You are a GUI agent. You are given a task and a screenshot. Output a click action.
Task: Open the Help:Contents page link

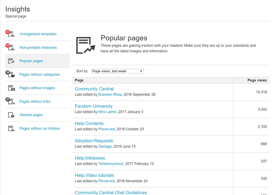89,124
